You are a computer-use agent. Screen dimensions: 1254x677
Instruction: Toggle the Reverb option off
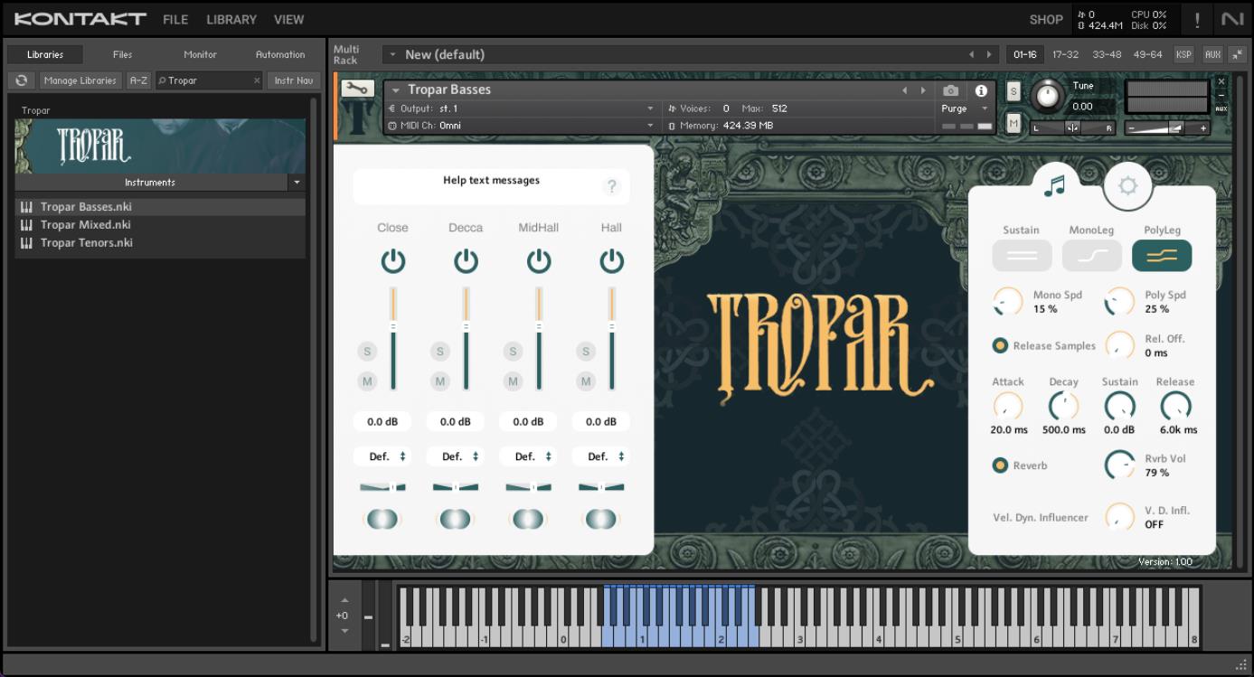(x=1000, y=465)
